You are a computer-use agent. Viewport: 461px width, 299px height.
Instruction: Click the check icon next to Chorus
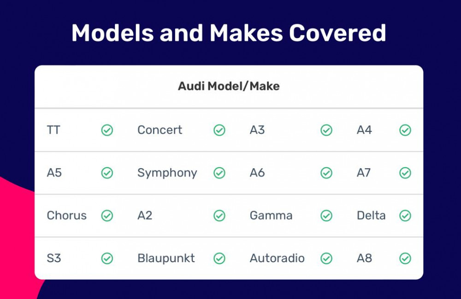[x=107, y=216]
